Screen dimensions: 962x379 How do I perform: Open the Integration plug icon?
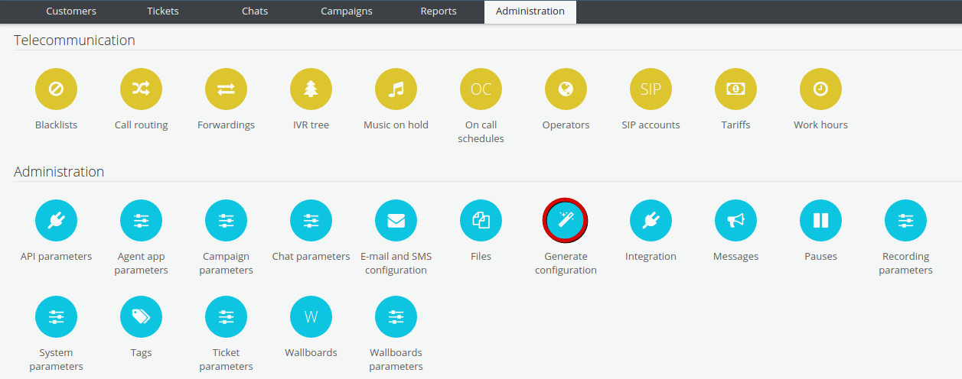[651, 221]
